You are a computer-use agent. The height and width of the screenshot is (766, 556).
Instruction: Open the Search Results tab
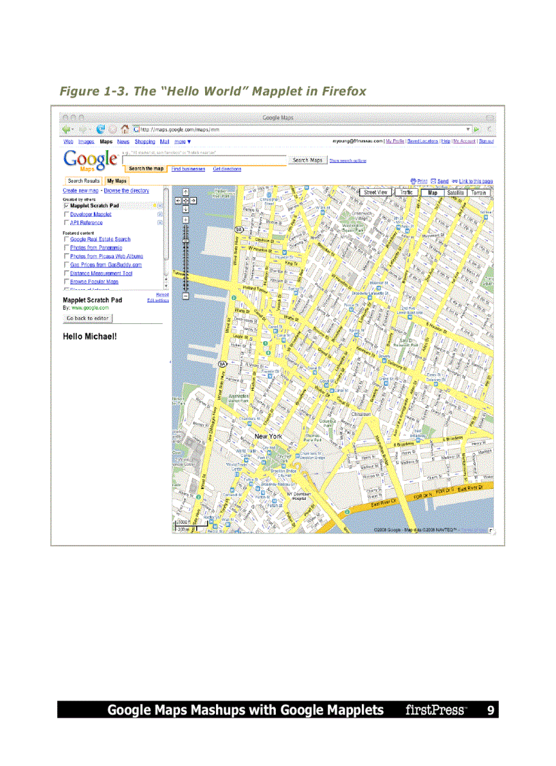point(84,181)
